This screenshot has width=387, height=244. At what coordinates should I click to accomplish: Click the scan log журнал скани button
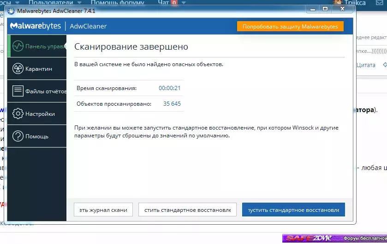103,210
